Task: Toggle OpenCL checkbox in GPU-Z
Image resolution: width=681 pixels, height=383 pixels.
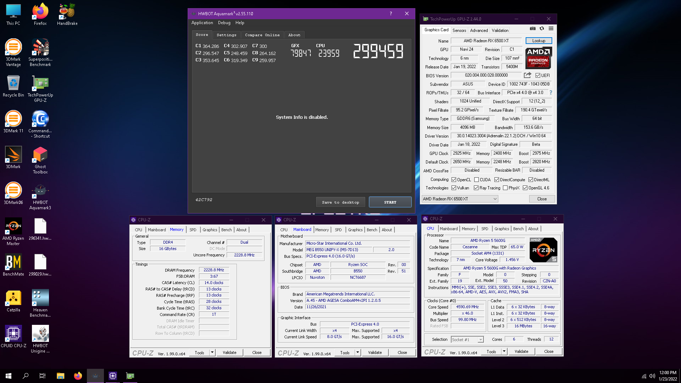Action: pos(454,180)
